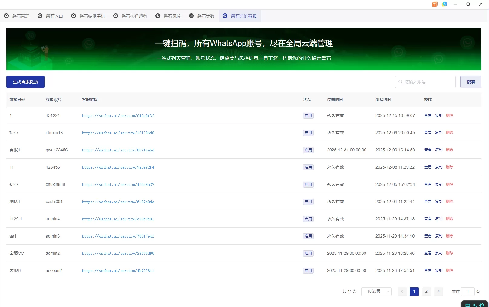Click the 磐石镜像手机 tab icon
Image resolution: width=489 pixels, height=307 pixels.
coord(74,16)
